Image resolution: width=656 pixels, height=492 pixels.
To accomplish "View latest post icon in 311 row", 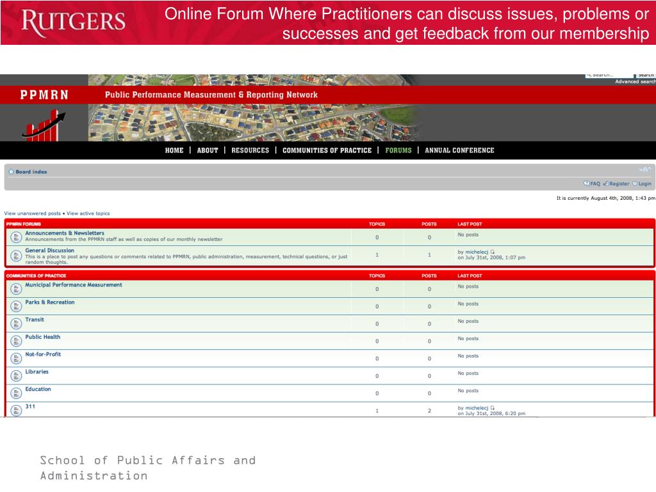I will [493, 408].
